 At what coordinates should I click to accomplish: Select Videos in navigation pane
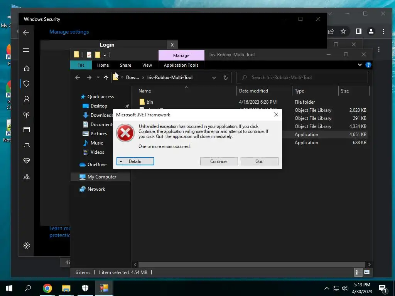97,152
